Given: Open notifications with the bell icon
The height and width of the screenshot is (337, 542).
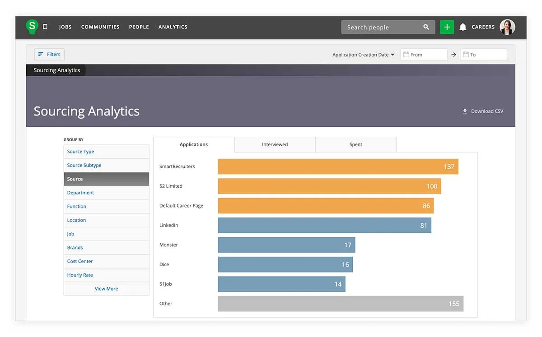Looking at the screenshot, I should tap(463, 27).
